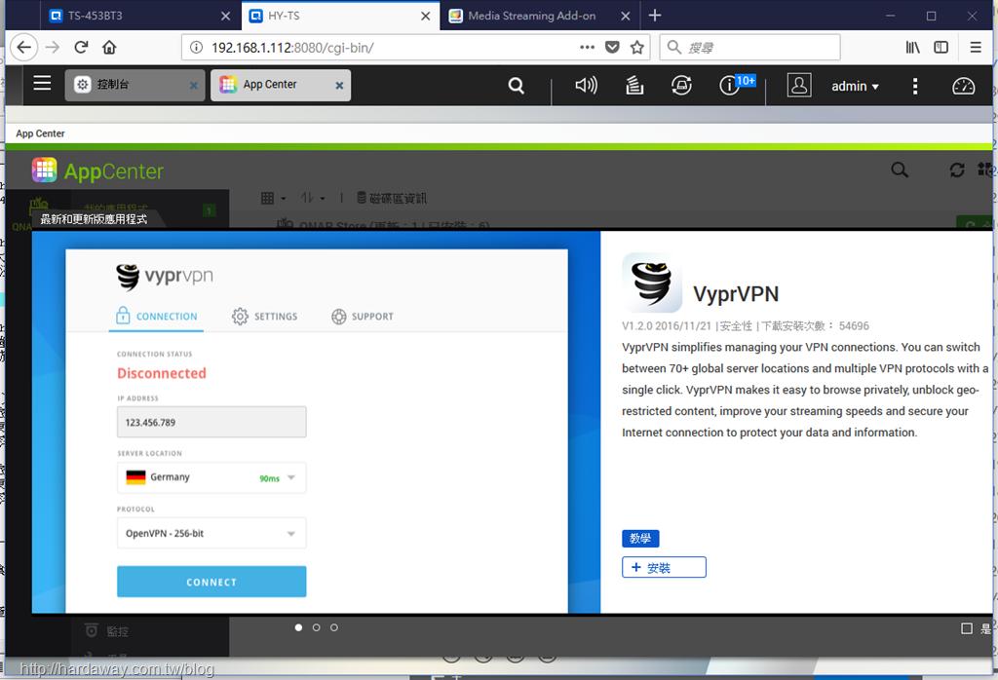This screenshot has height=680, width=998.
Task: Open the 監控 sidebar category
Action: 107,631
